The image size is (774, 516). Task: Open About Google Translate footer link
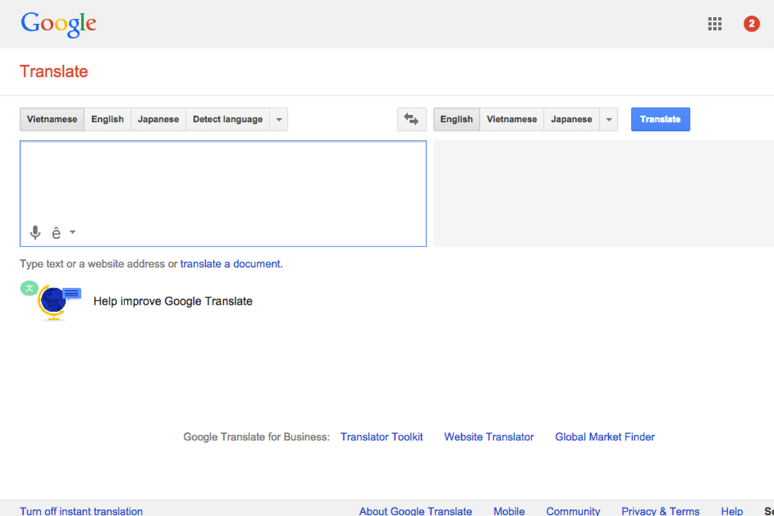click(x=415, y=511)
